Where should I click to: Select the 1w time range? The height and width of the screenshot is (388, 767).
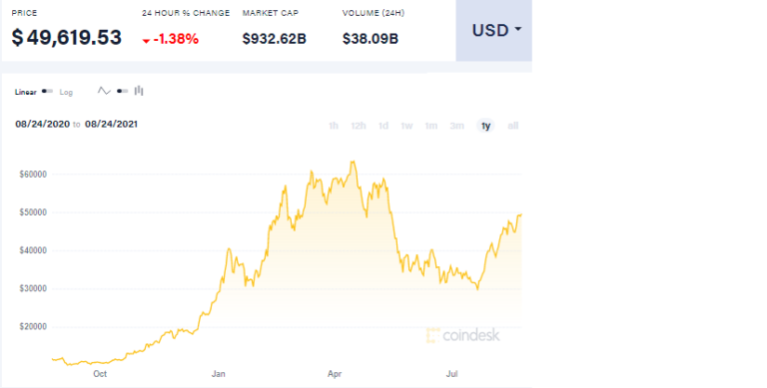pyautogui.click(x=406, y=126)
